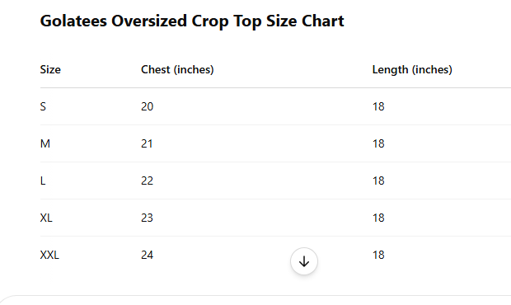Viewport: 511px width, 305px height.
Task: Click the scroll-down arrow button
Action: point(304,261)
